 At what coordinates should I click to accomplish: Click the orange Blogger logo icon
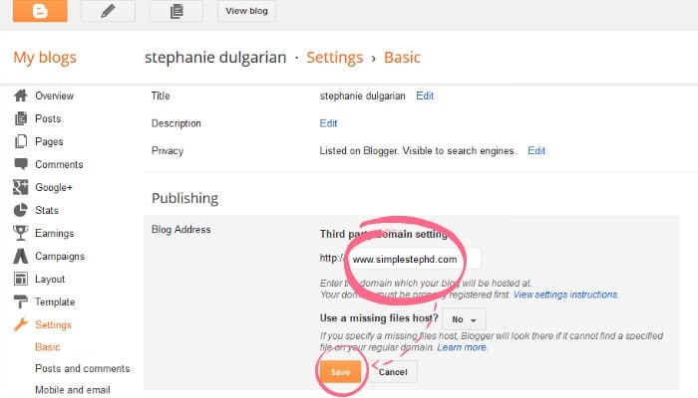[40, 10]
